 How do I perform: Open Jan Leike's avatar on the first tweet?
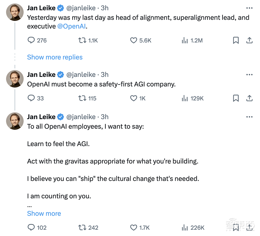15,12
